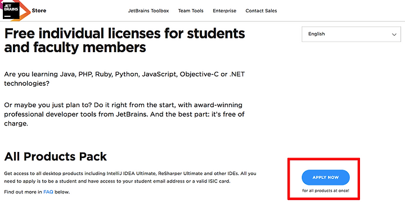Viewport: 405px width, 208px height.
Task: Click the "Are you learning Java" paragraph
Action: [124, 79]
